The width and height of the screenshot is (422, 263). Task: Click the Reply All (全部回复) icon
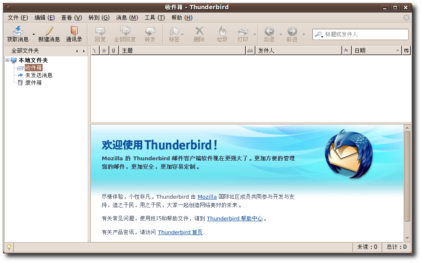point(125,31)
